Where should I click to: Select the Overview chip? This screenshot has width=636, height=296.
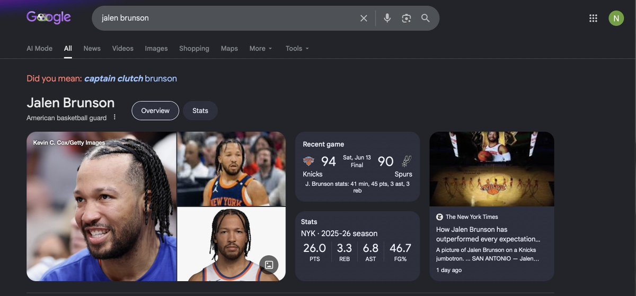[155, 111]
